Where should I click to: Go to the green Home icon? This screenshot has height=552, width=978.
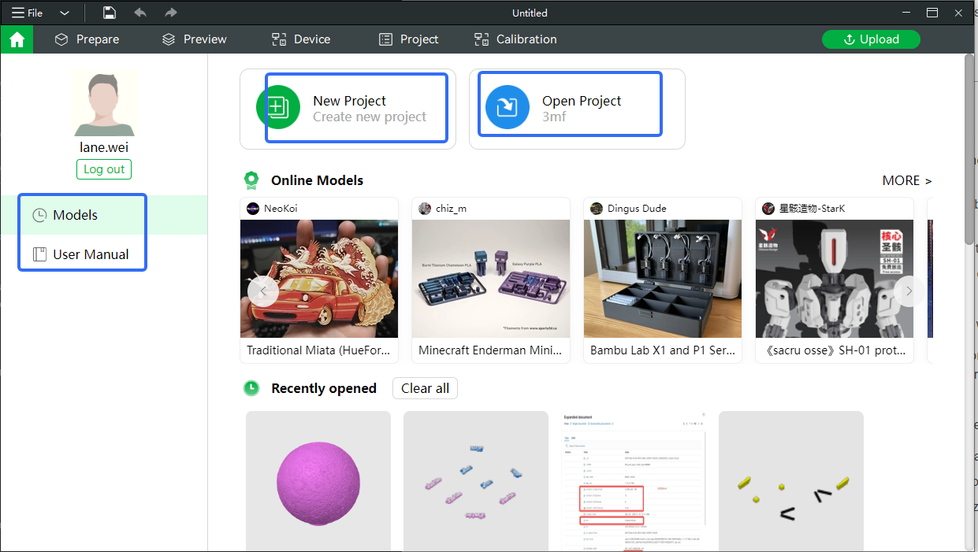[17, 39]
